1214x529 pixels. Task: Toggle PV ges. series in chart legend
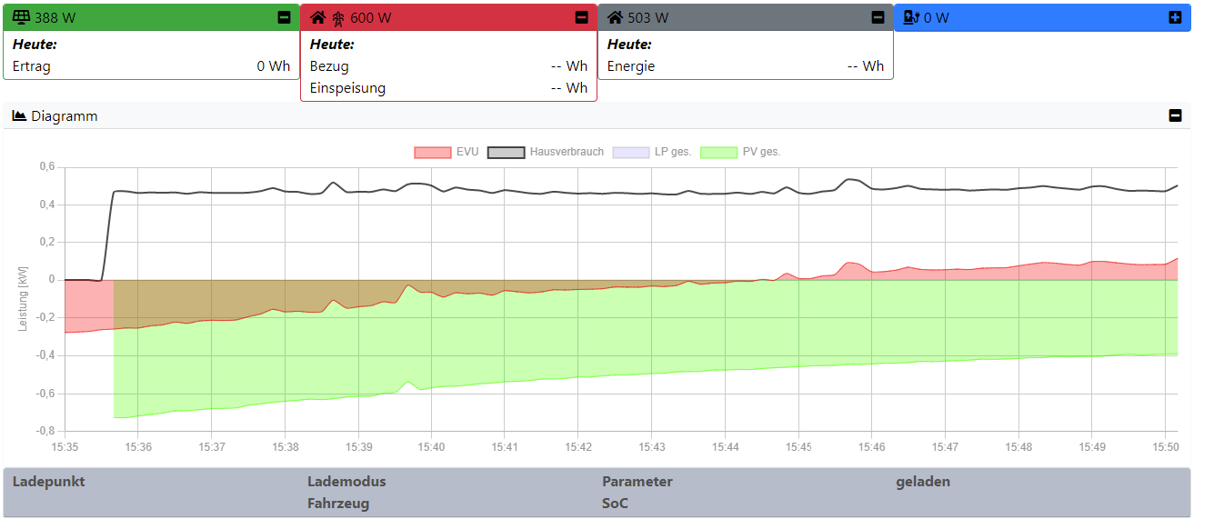(740, 152)
